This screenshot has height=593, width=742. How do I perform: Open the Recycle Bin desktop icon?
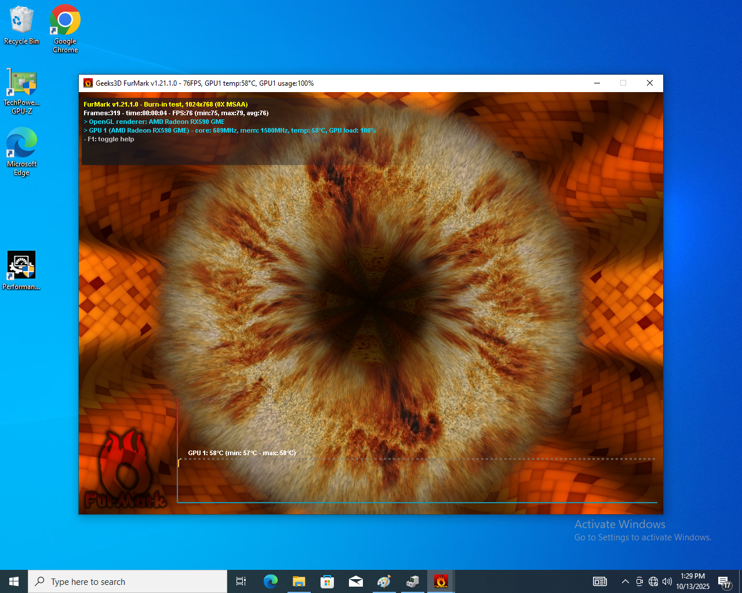pos(21,24)
